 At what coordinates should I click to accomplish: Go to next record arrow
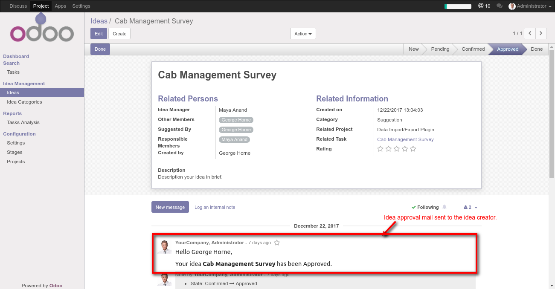click(541, 33)
